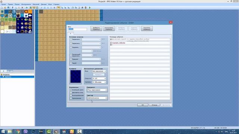This screenshot has height=134, width=239.
Task: Click the Cancel (Отмена) button
Action: tap(154, 105)
